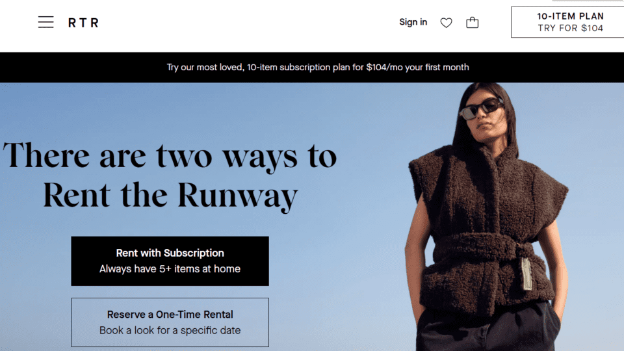
Task: Click the 'Rent the Runway' headline line
Action: (x=170, y=196)
